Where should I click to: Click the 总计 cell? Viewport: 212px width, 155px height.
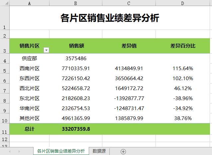30,129
